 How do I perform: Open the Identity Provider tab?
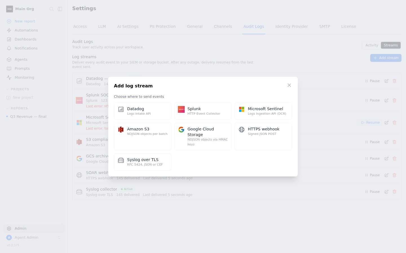coord(292,26)
